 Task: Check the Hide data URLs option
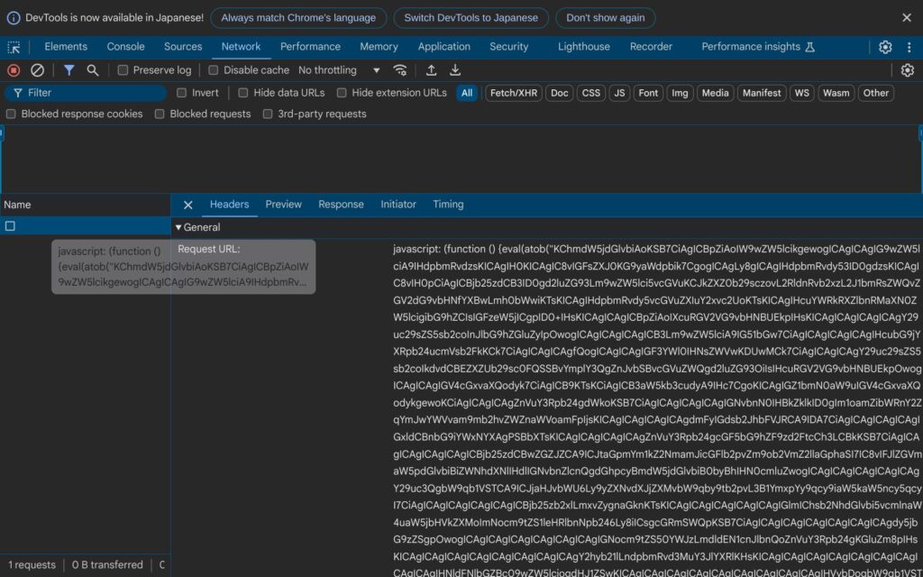pos(243,93)
